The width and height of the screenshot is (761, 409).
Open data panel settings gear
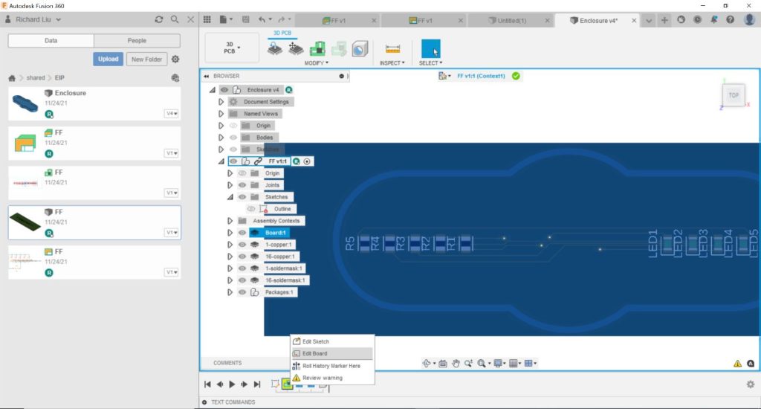coord(175,59)
